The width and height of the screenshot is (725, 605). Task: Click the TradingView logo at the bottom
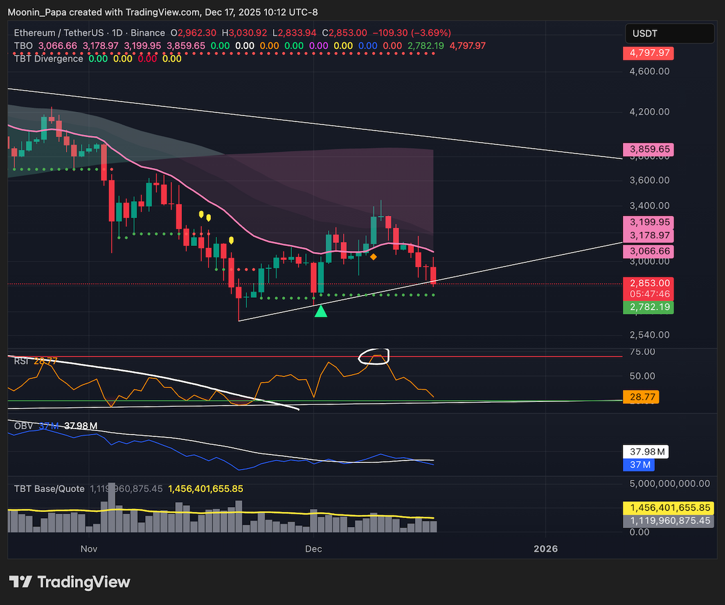tap(69, 582)
